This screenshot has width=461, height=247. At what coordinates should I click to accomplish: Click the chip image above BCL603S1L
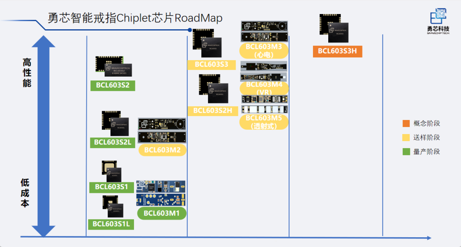113,207
